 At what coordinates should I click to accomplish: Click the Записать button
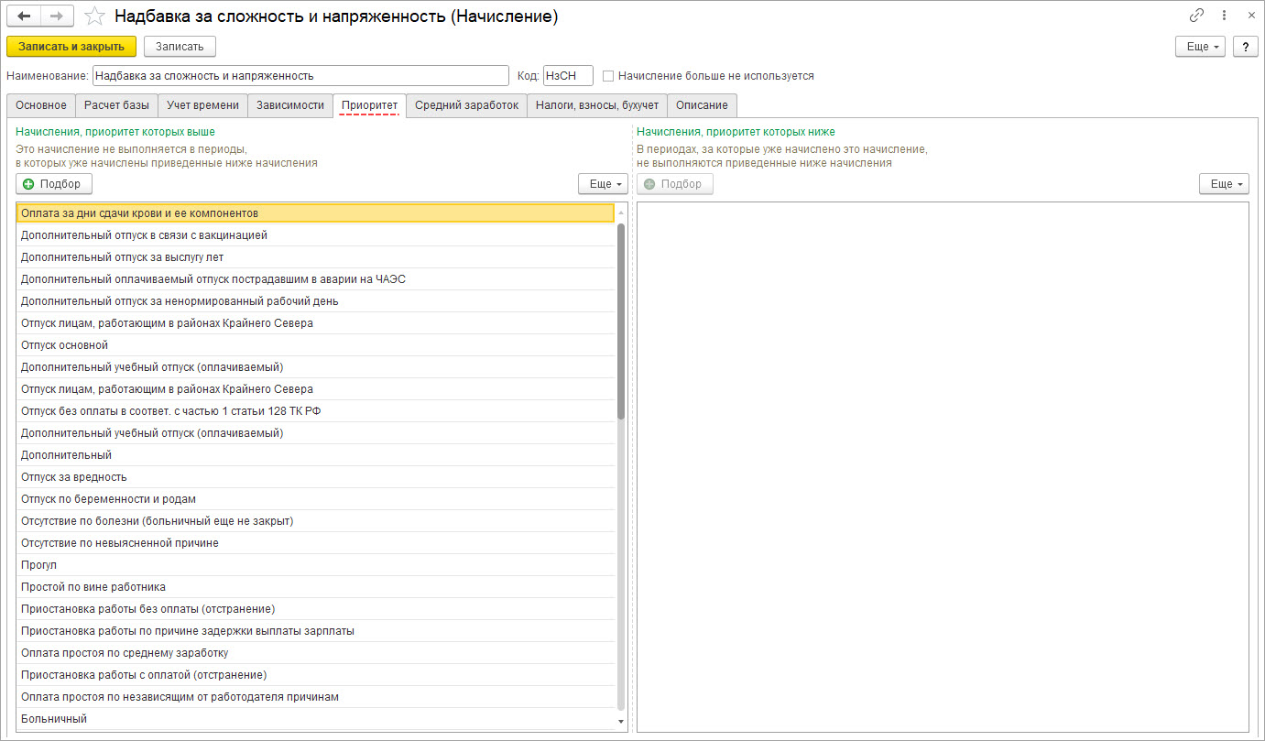point(180,47)
